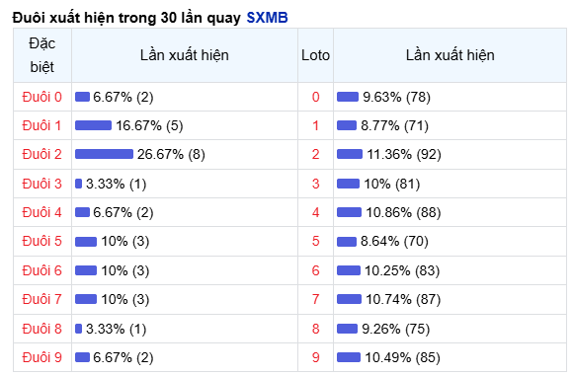Select the Đuôi 7 row label
The image size is (573, 376).
coord(42,299)
